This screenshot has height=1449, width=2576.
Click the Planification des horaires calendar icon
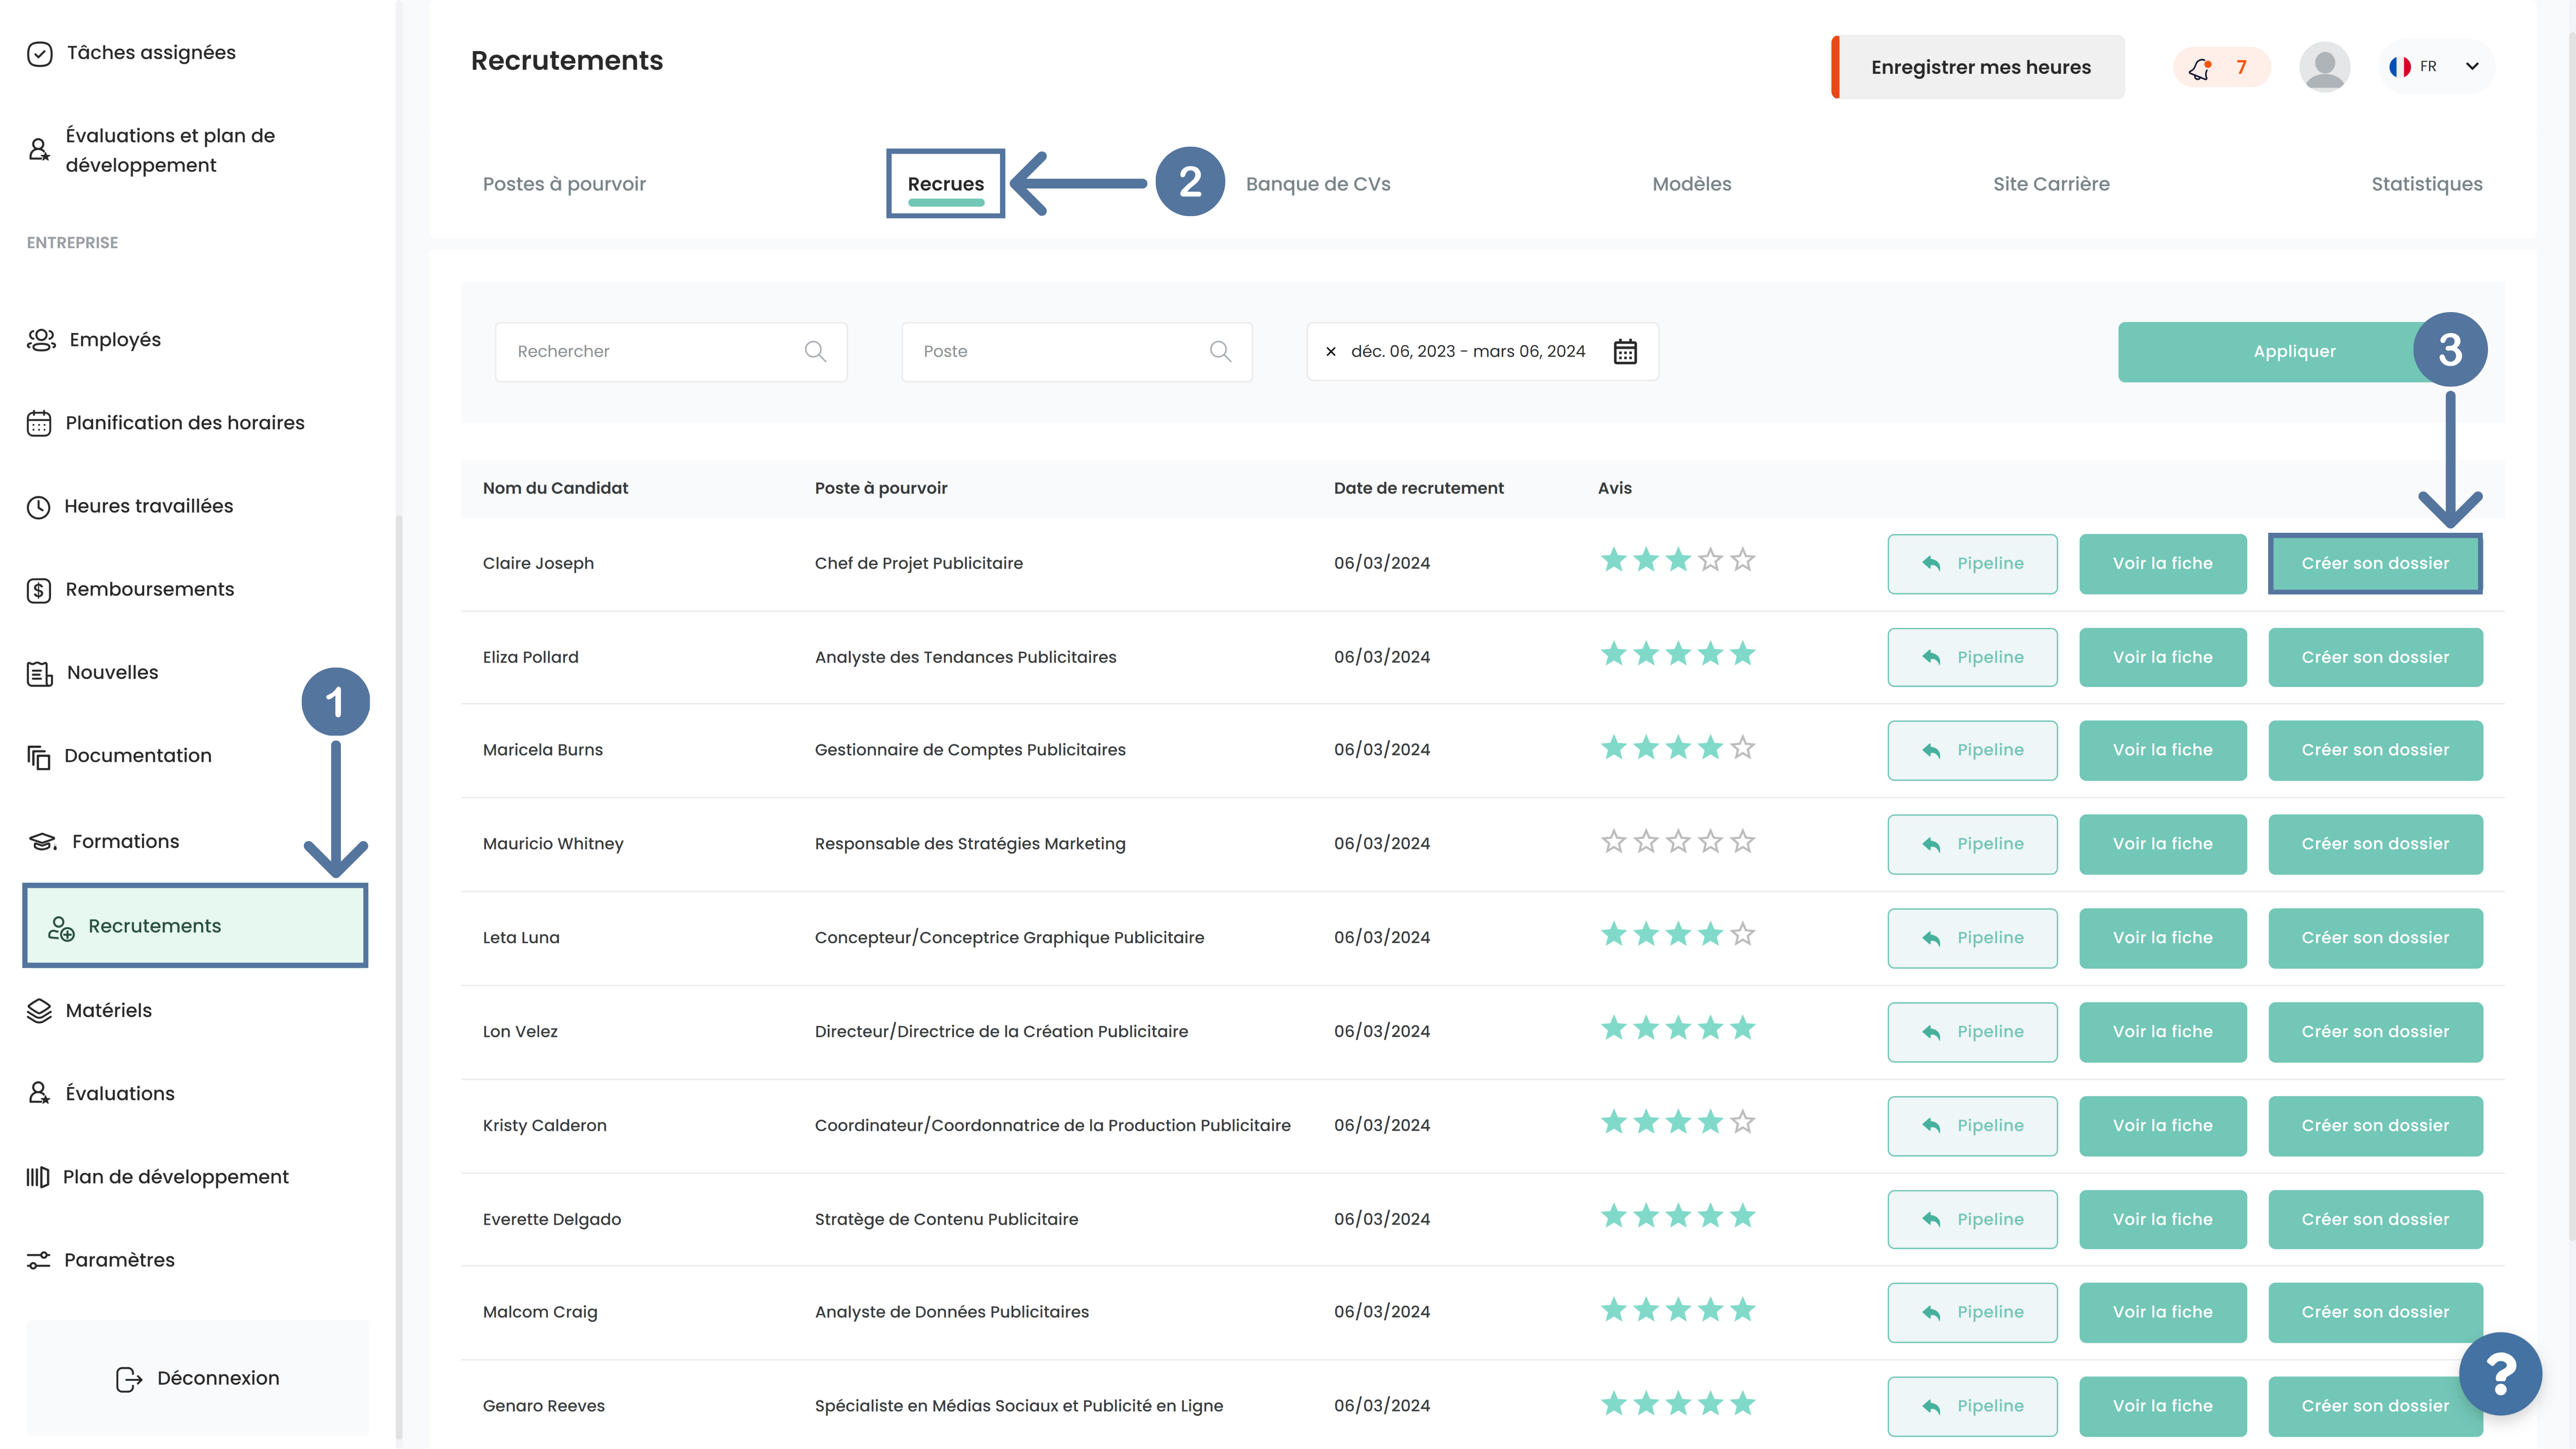pos(39,423)
